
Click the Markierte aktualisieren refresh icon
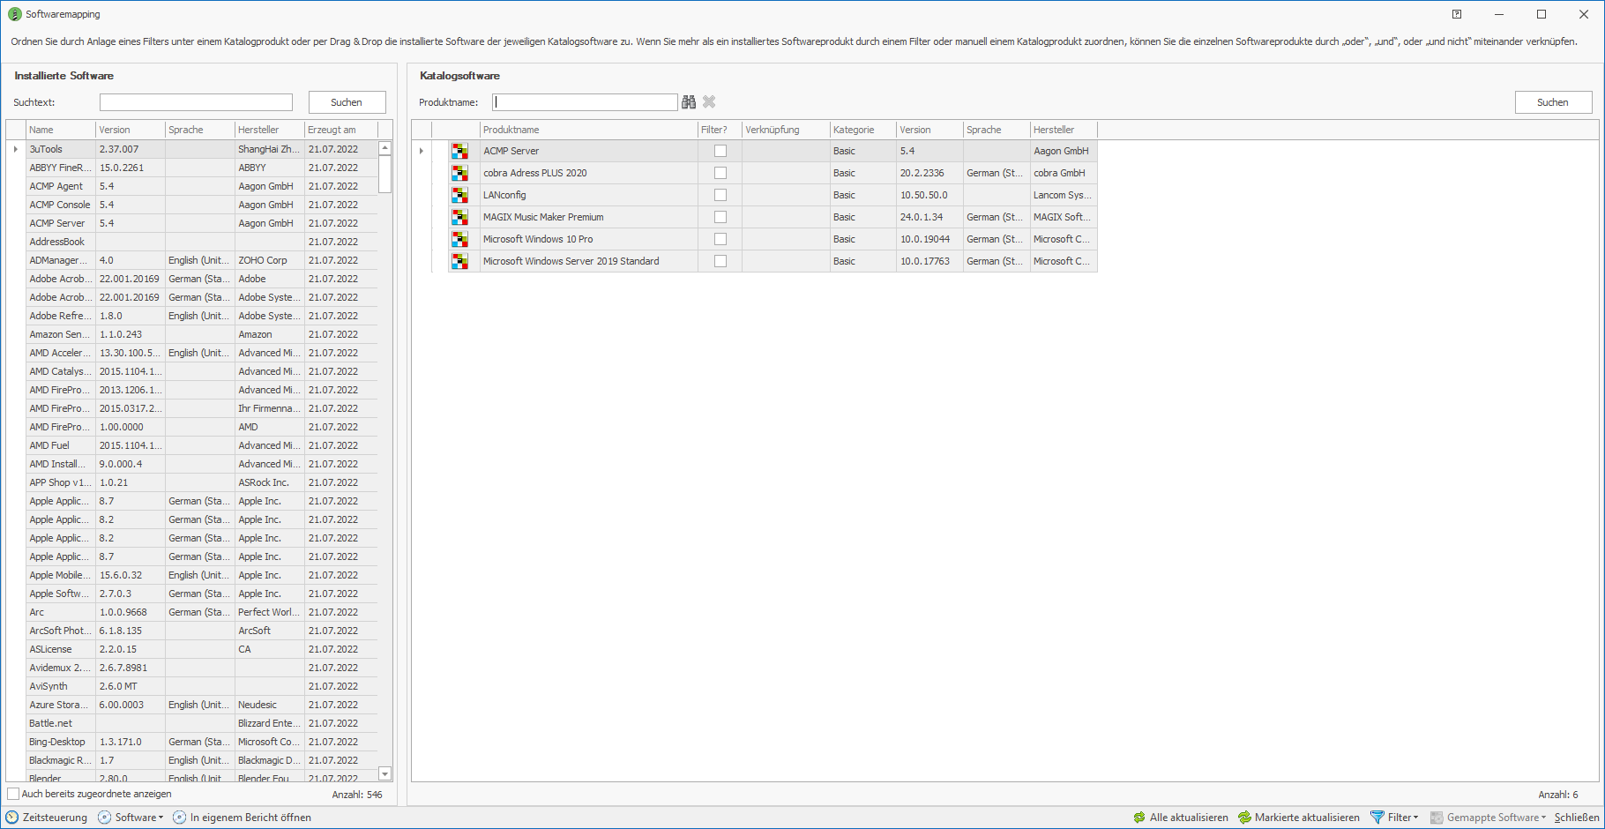1244,818
